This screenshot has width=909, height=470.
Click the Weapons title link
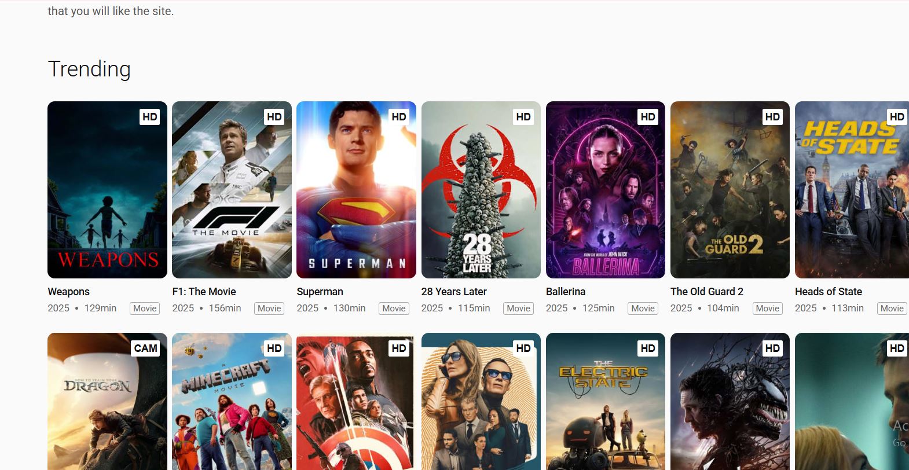click(68, 292)
